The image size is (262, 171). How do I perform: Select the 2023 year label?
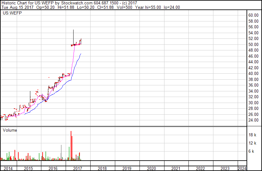pyautogui.click(x=225, y=168)
